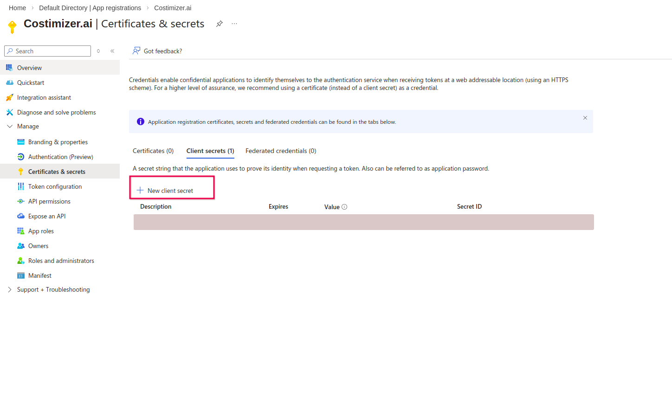Click the info icon in the banner
Viewport: 672px width, 409px height.
pyautogui.click(x=141, y=121)
